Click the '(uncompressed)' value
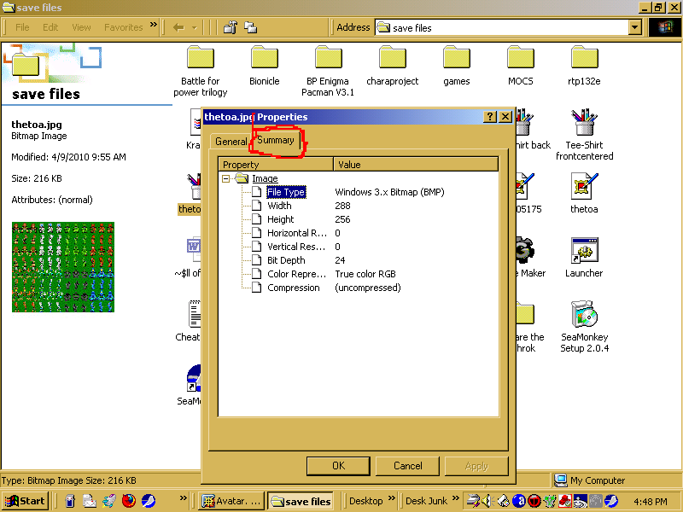The height and width of the screenshot is (512, 683). 368,288
